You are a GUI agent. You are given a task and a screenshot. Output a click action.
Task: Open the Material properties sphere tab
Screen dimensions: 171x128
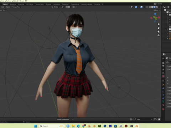pos(163,105)
